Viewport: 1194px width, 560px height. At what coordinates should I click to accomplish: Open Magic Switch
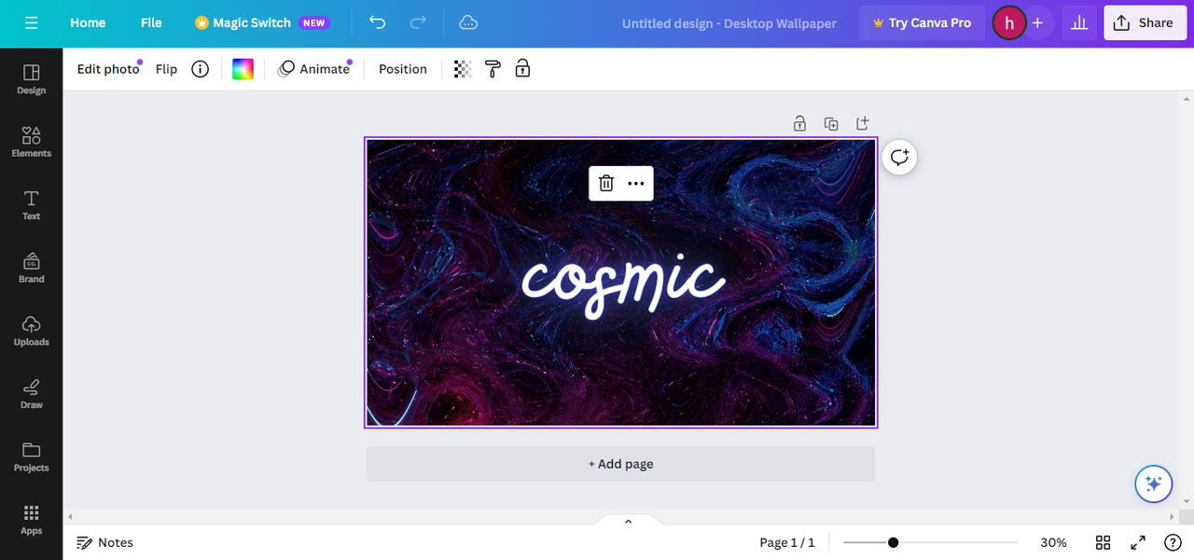(261, 22)
